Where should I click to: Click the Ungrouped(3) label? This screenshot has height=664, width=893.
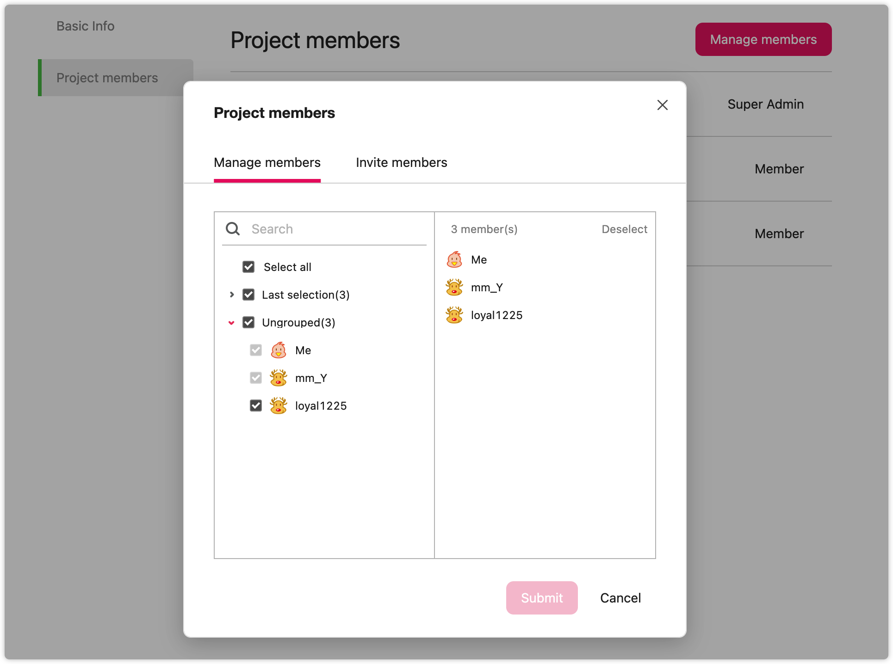click(298, 323)
